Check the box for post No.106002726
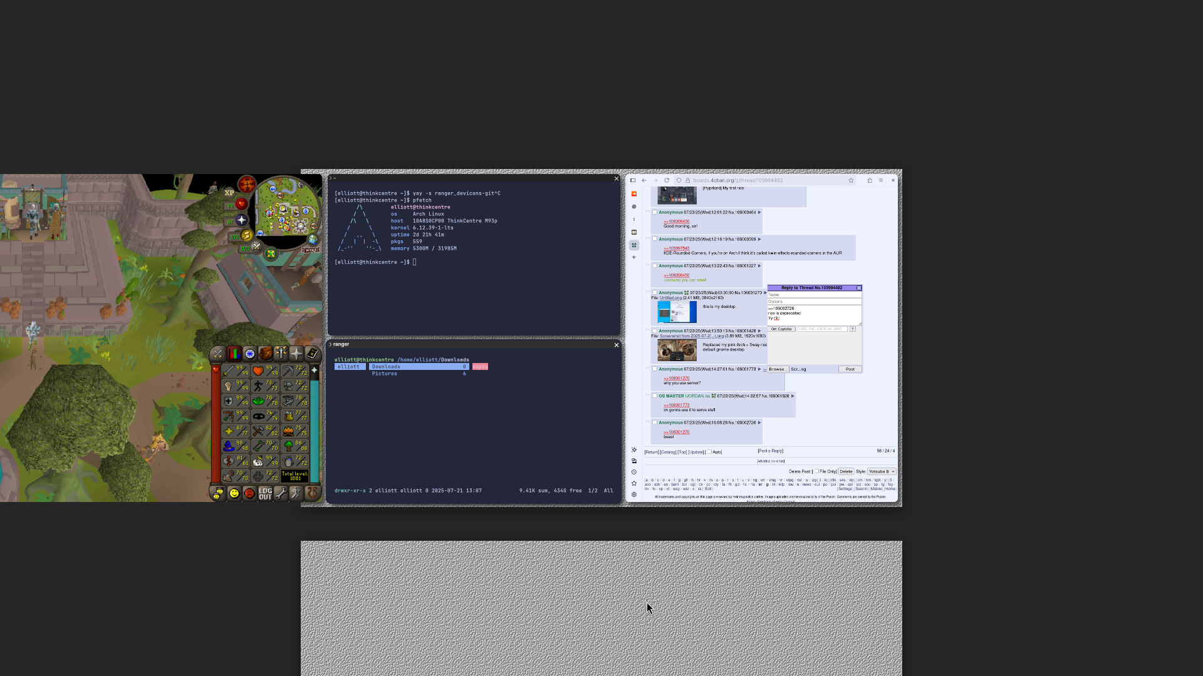The image size is (1203, 676). (655, 422)
